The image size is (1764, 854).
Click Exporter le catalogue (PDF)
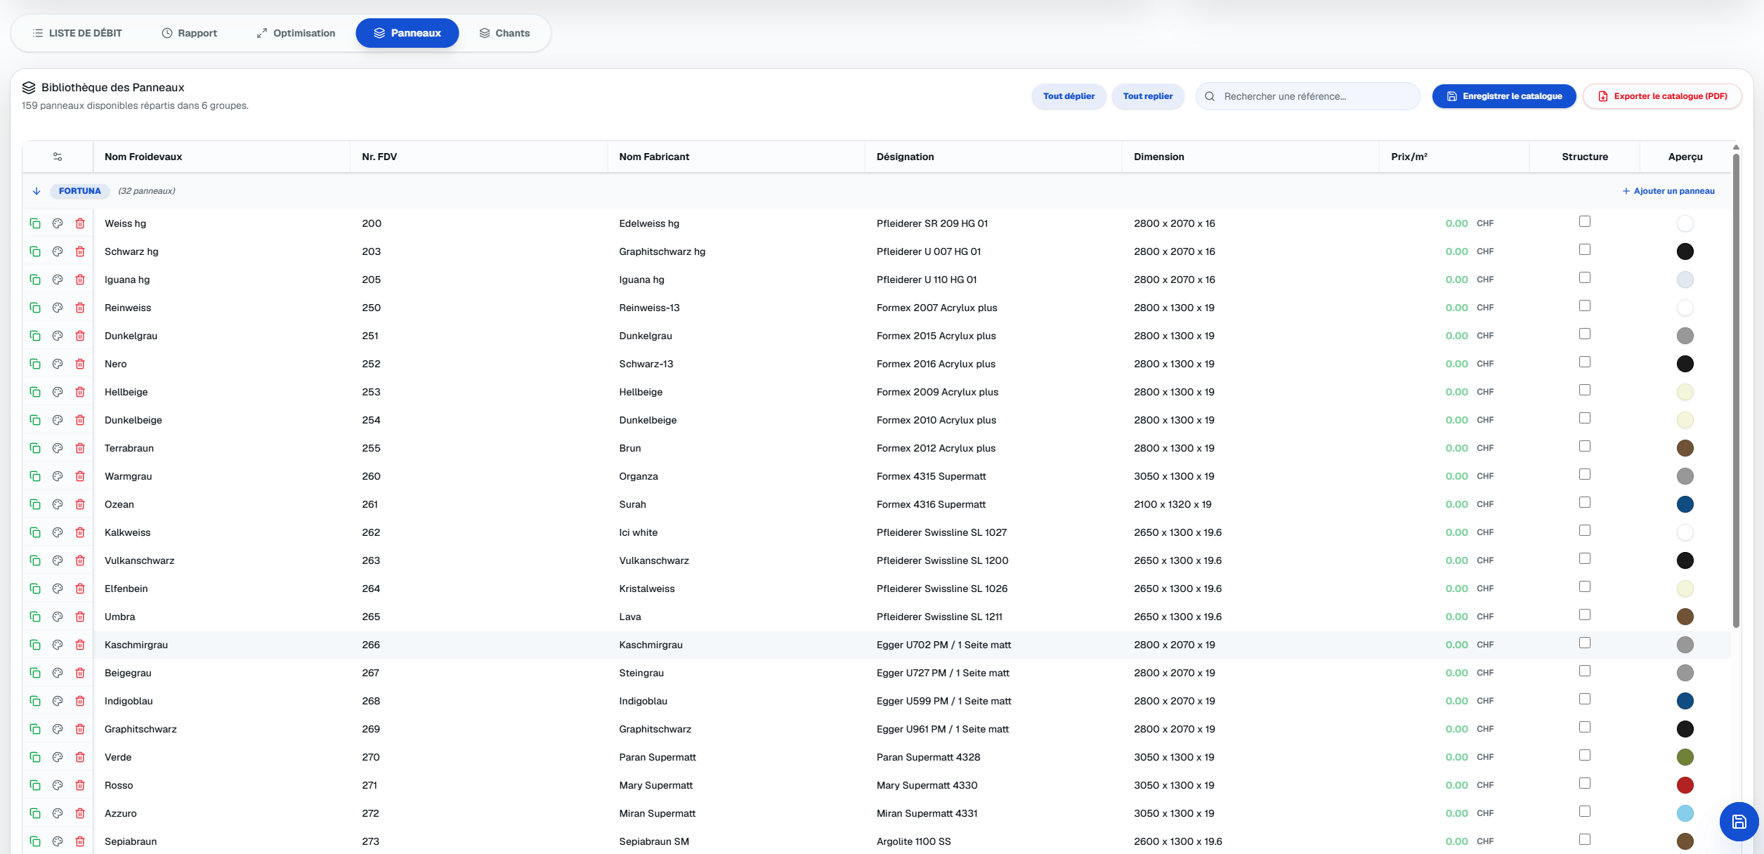tap(1662, 96)
